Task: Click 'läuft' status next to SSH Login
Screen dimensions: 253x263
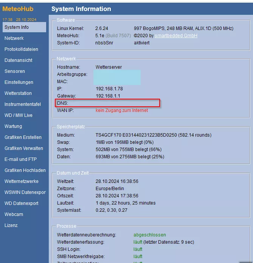Action: pos(138,249)
